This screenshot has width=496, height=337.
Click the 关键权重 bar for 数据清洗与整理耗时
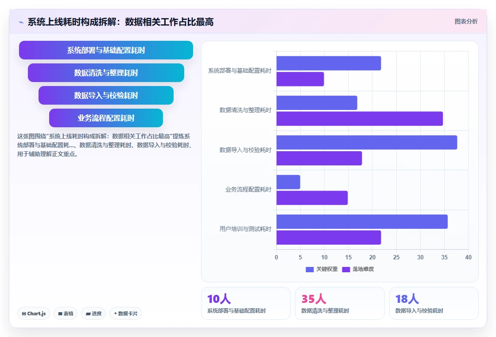[x=317, y=103]
